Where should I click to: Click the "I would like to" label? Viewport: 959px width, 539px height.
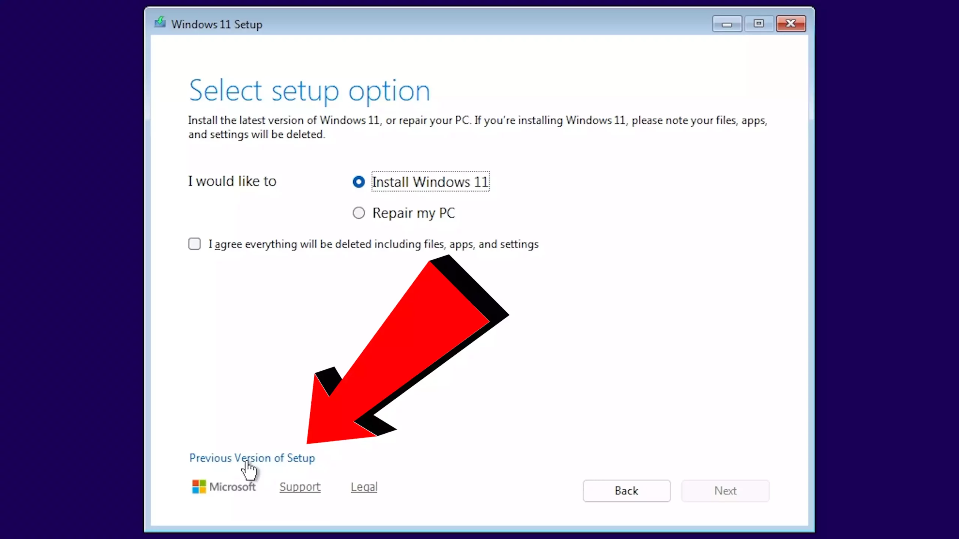coord(232,181)
